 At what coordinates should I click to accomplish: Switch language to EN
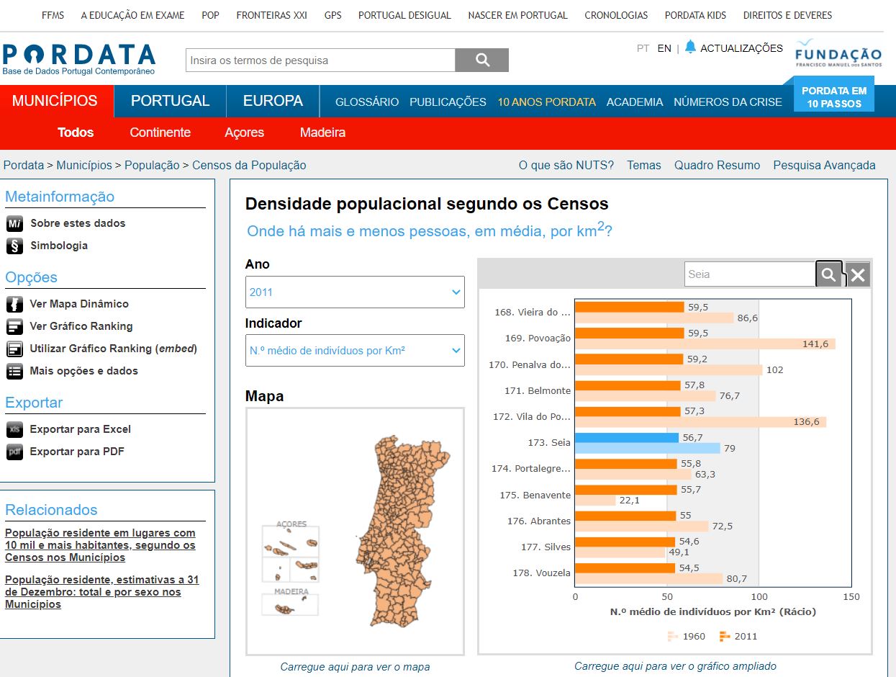point(664,48)
